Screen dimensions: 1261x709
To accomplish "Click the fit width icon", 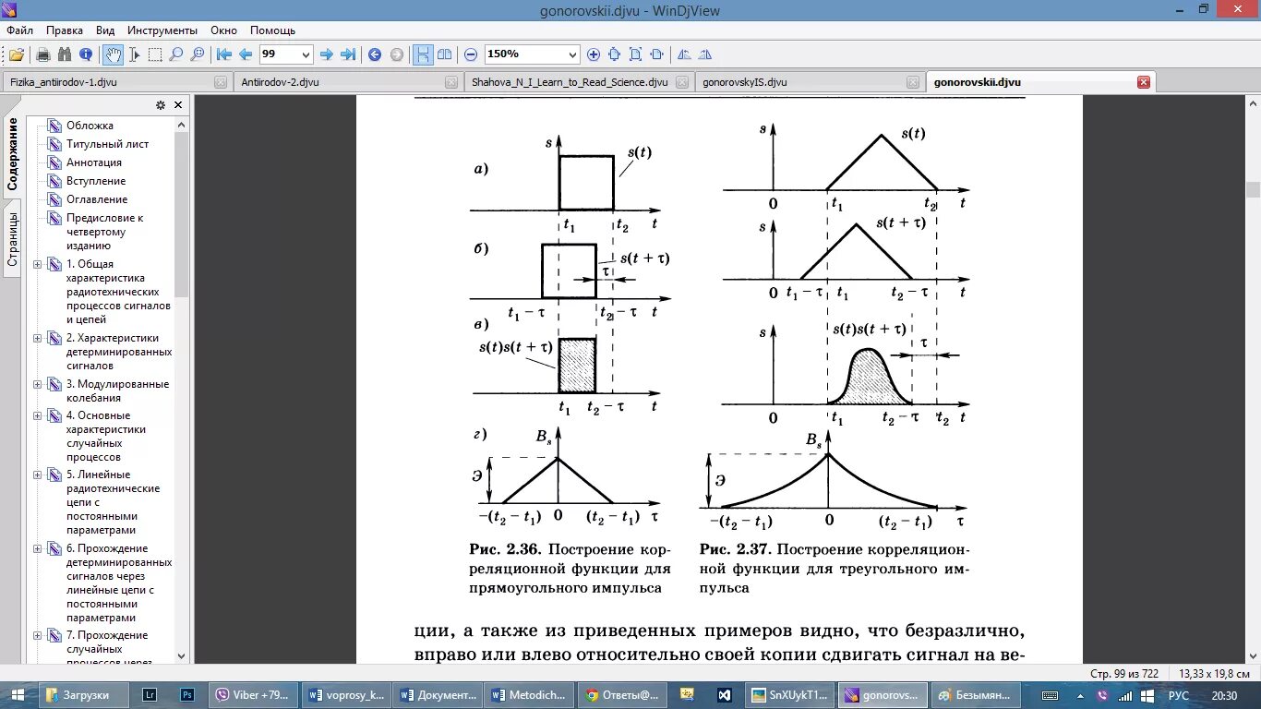I will (x=656, y=54).
